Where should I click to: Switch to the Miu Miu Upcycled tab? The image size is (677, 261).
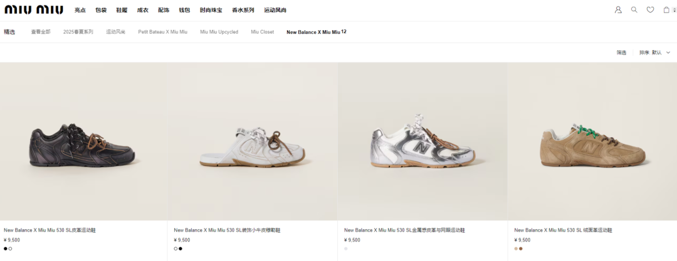219,32
